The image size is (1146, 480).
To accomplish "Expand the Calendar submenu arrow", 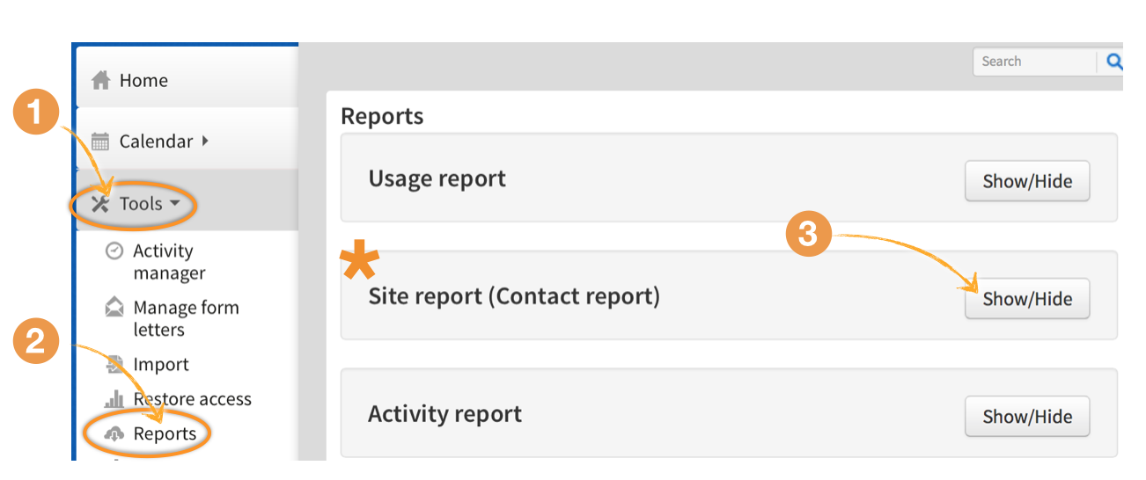I will click(205, 141).
